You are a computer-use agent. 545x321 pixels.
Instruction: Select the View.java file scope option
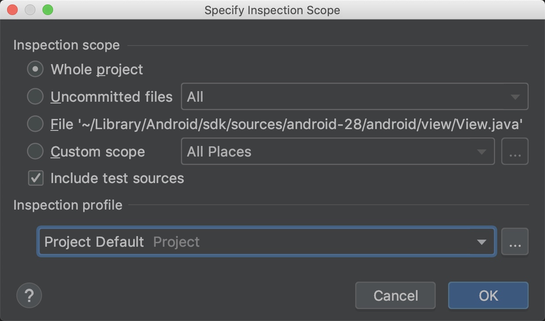click(x=35, y=124)
